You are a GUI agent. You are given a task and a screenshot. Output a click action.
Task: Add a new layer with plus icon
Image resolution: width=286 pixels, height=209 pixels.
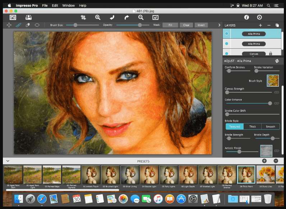point(260,25)
